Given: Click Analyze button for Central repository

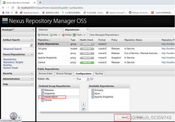Looking at the screenshot, I should (x=87, y=63).
